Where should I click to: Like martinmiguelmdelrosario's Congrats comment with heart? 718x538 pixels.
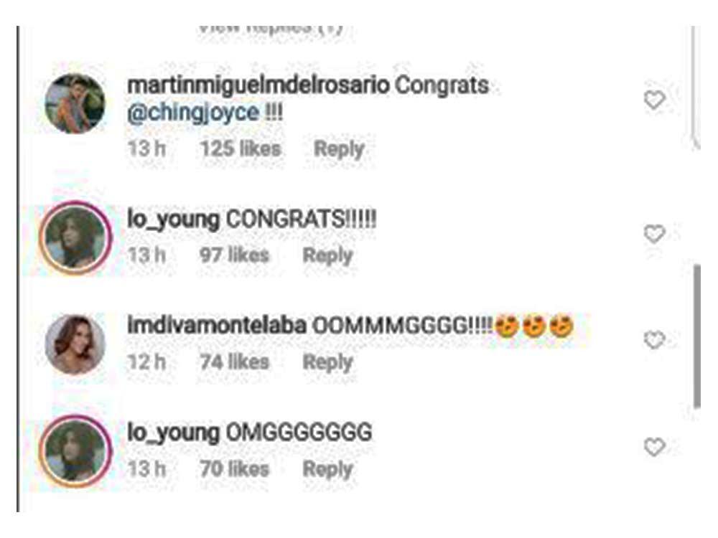(654, 100)
